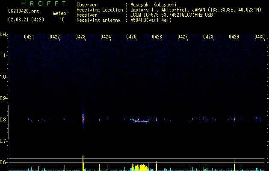Click the yellow spike just before 0426
269x171 pixels.
click(x=157, y=166)
